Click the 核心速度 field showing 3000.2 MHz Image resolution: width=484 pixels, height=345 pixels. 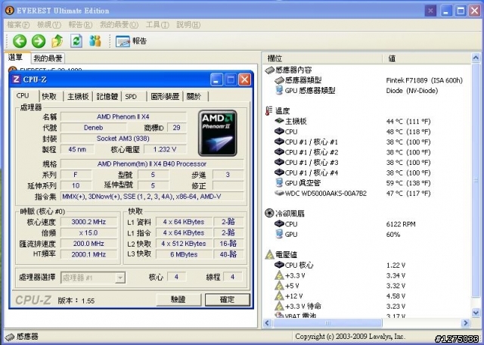(x=89, y=222)
